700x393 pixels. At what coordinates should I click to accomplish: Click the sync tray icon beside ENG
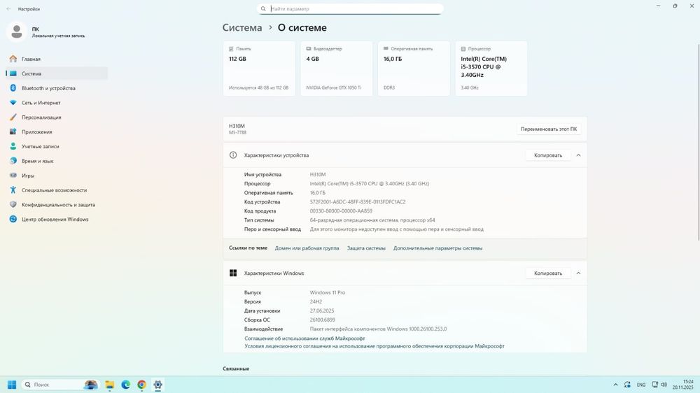(x=627, y=385)
